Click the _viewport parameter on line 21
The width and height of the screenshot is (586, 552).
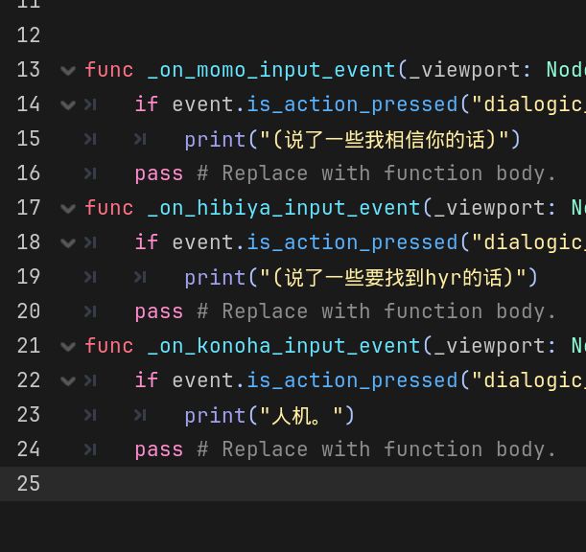pyautogui.click(x=489, y=346)
